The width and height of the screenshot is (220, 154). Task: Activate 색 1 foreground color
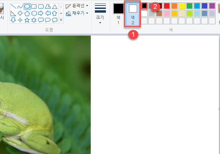[118, 14]
